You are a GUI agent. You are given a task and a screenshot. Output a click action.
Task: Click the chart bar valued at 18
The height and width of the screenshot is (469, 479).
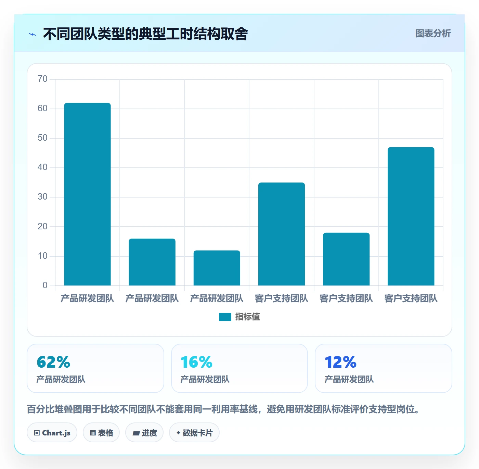pyautogui.click(x=346, y=259)
